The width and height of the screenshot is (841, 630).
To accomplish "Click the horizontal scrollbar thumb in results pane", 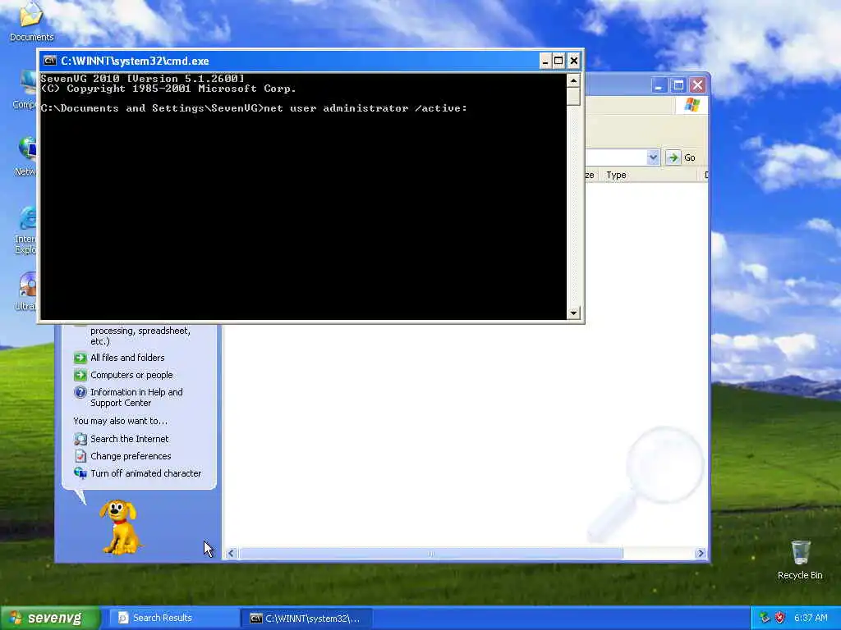I will point(430,554).
